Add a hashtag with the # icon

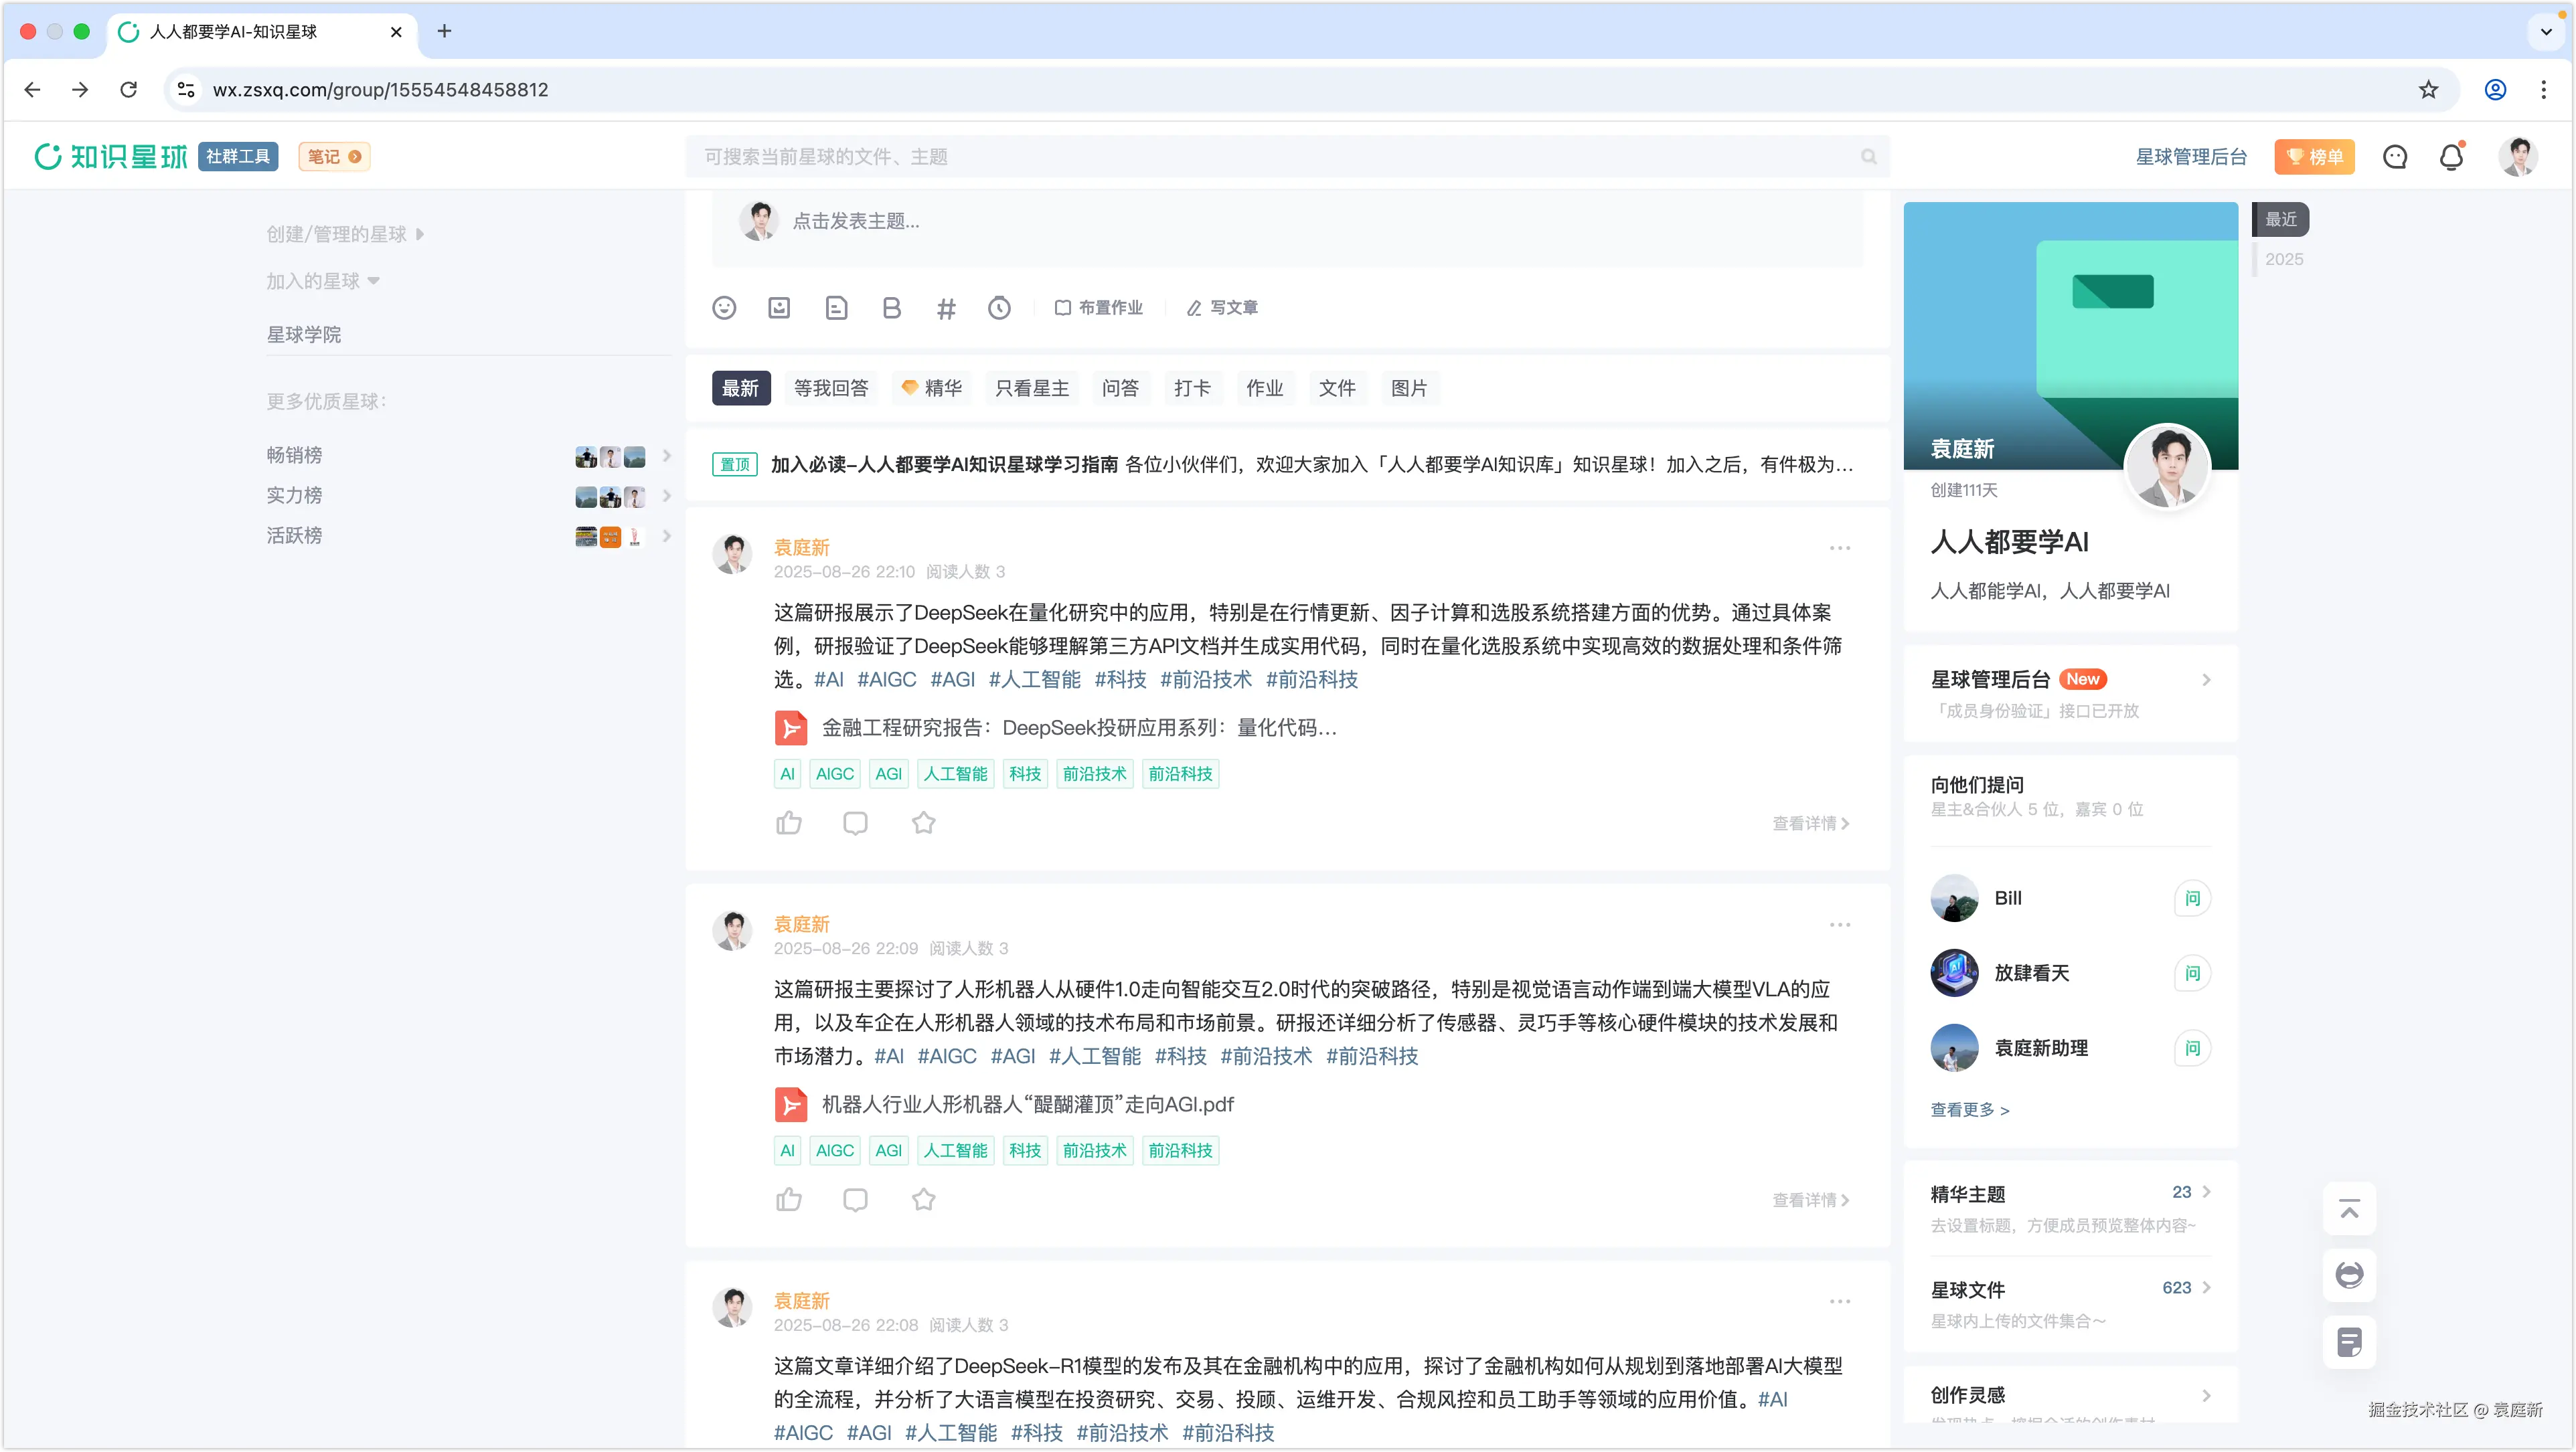[x=946, y=308]
